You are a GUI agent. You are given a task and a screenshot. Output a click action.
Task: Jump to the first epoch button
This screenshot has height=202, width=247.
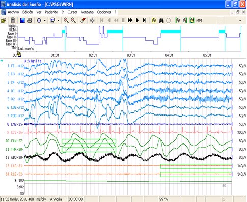[x=102, y=21]
